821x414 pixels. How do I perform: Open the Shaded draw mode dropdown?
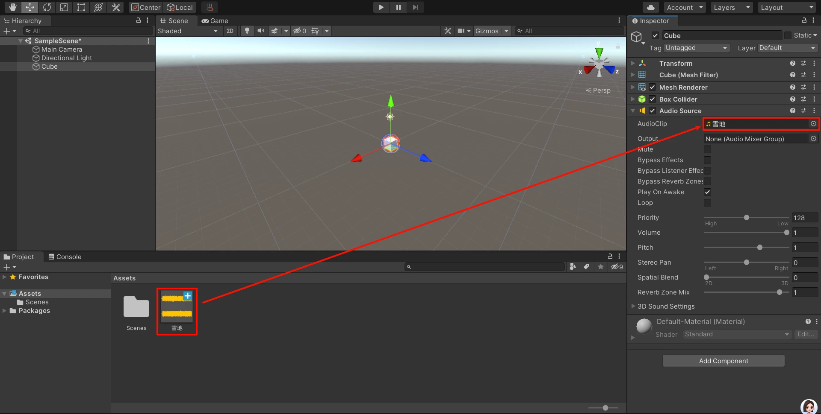188,31
